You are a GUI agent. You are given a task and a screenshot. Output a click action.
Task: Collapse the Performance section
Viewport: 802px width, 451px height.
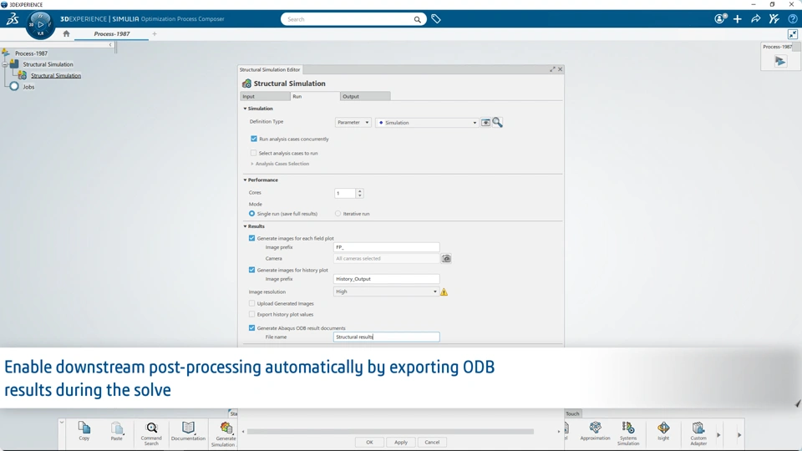[245, 180]
